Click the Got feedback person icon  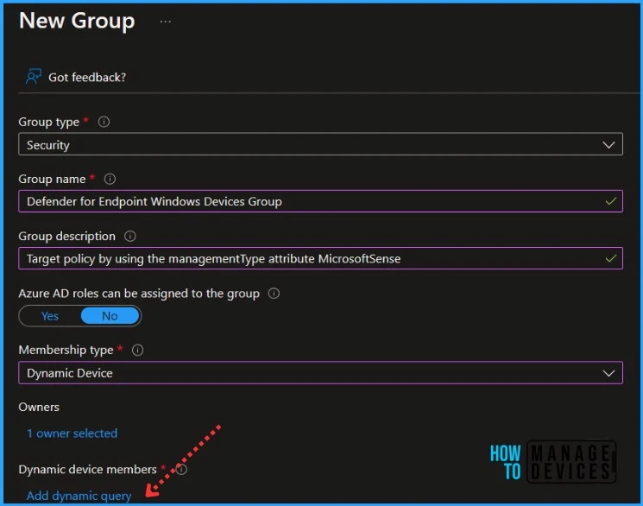34,77
